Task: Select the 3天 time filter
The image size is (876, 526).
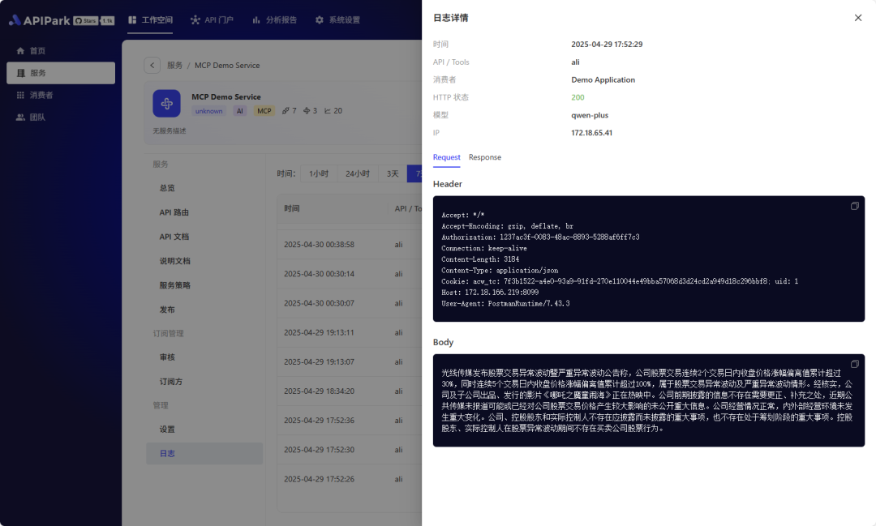Action: click(392, 173)
